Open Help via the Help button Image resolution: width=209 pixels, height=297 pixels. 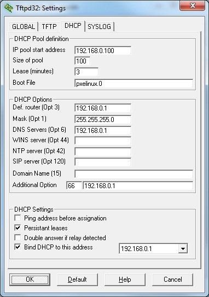tap(125, 279)
